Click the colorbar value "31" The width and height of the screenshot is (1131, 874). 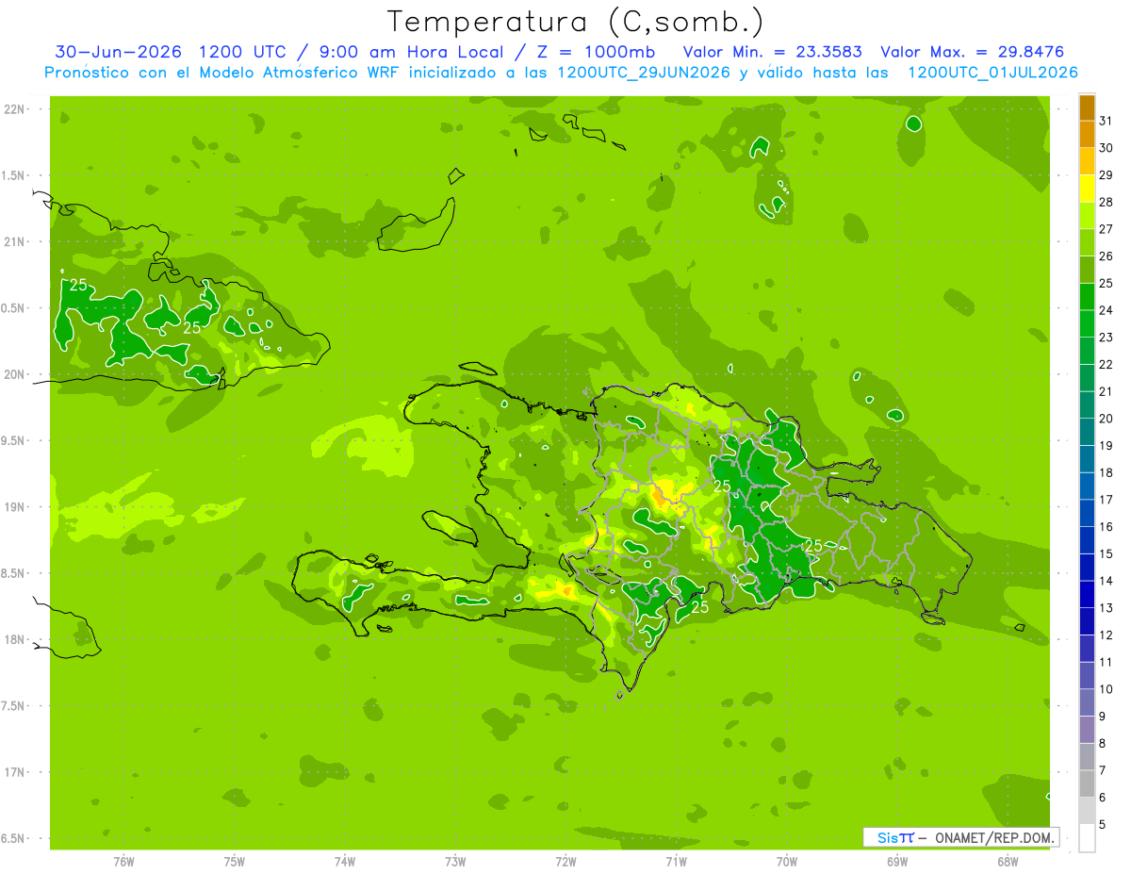(1106, 121)
